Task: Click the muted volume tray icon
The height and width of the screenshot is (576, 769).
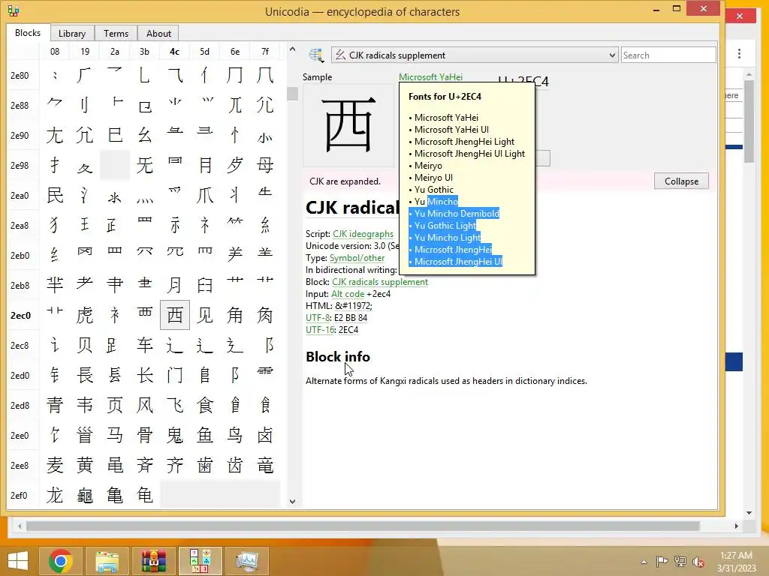Action: pos(698,562)
